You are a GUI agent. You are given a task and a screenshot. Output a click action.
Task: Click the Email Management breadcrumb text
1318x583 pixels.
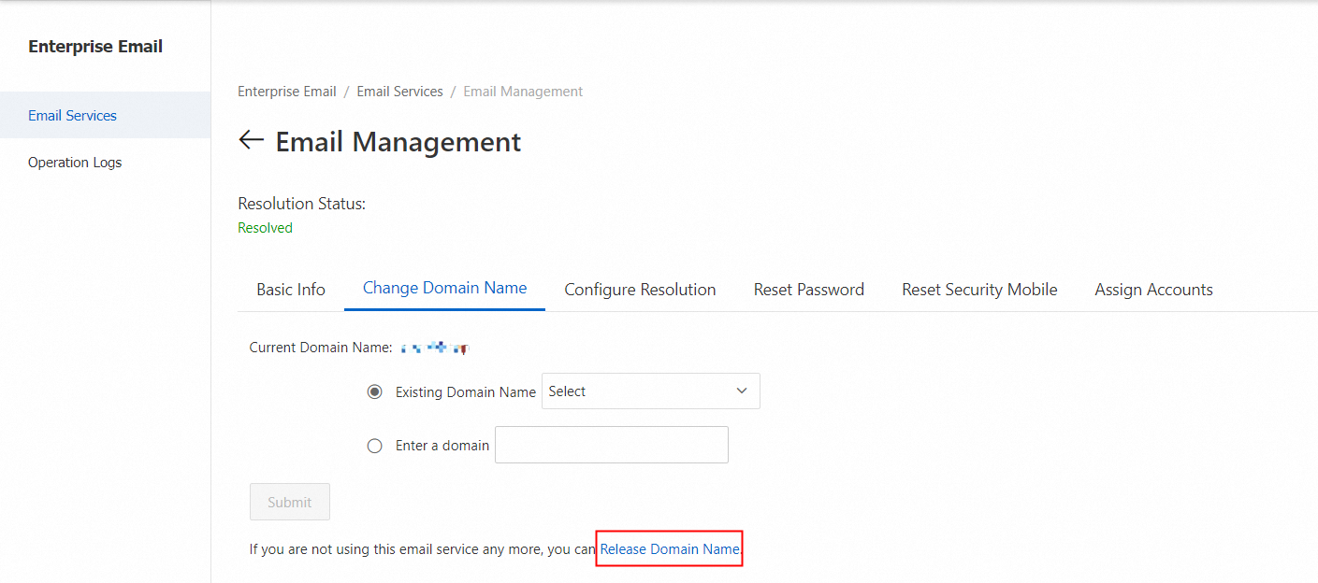point(523,92)
